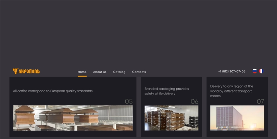The height and width of the screenshot is (139, 277).
Task: Open the packaged pallets photo in card 06
Action: coord(171,118)
